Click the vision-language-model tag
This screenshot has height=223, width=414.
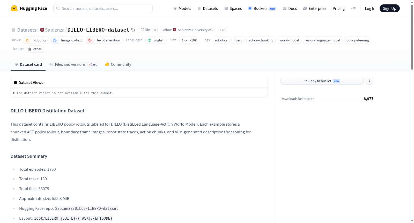click(323, 40)
